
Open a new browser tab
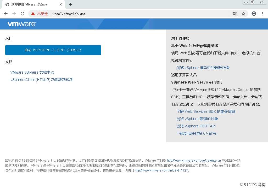tap(71, 5)
